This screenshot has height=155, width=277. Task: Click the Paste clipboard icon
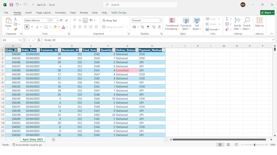8,21
